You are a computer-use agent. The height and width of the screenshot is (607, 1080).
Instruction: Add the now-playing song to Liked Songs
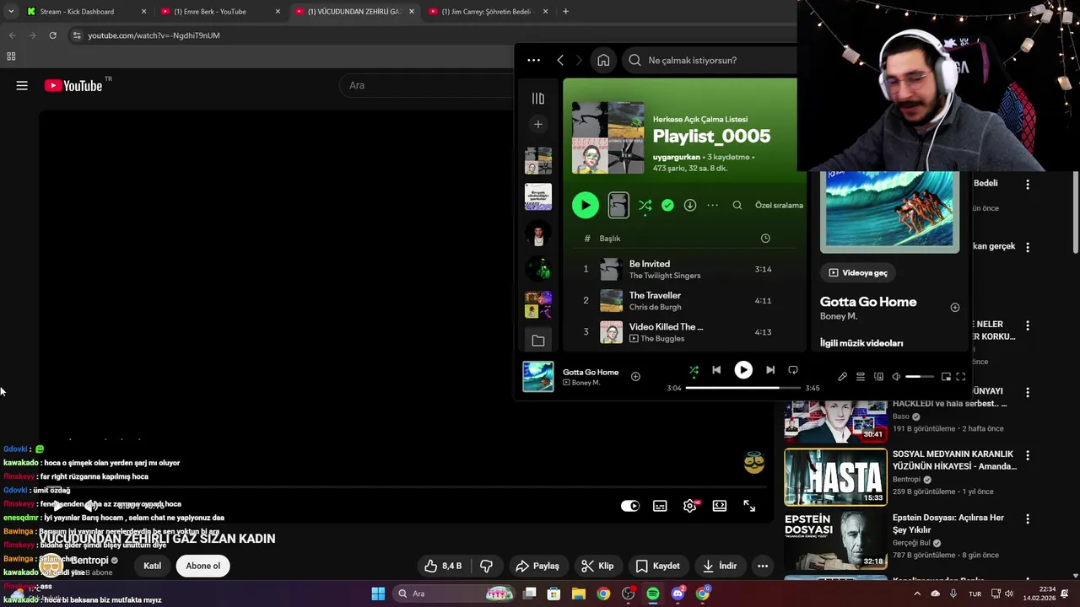point(635,377)
